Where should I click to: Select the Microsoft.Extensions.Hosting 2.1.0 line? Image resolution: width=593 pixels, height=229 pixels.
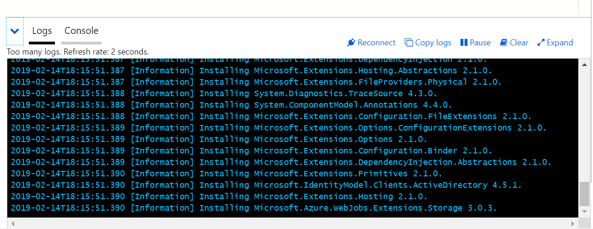[x=219, y=196]
